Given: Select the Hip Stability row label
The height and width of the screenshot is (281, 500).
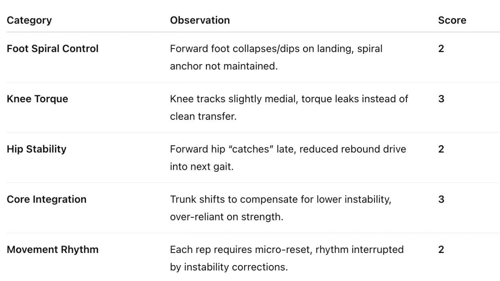Looking at the screenshot, I should (36, 149).
